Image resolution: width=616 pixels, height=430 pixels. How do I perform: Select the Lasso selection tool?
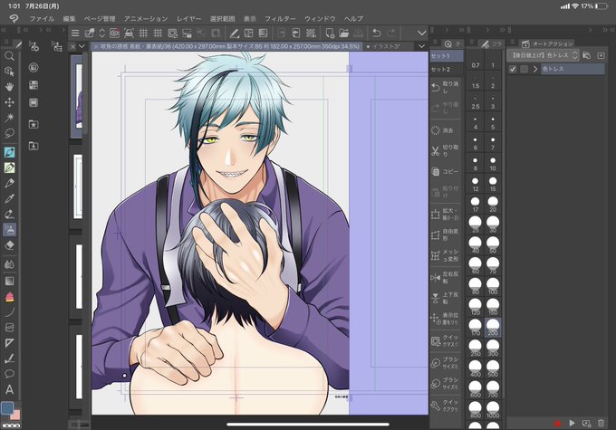[x=9, y=133]
